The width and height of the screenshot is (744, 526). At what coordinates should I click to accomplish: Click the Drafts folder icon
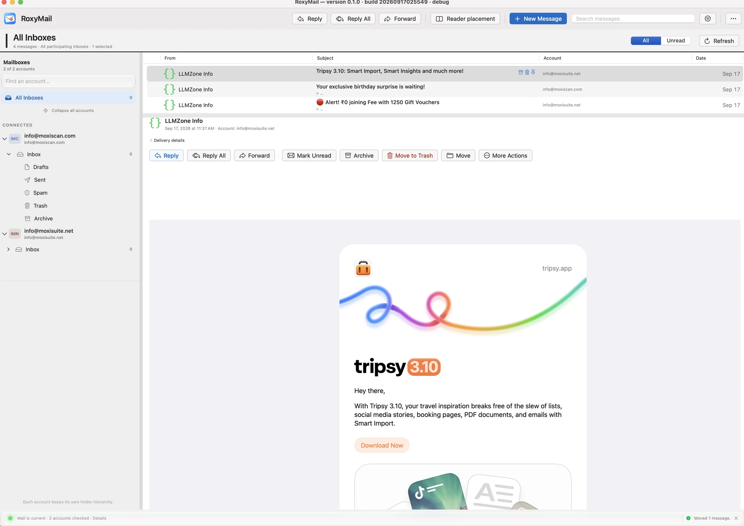click(27, 167)
